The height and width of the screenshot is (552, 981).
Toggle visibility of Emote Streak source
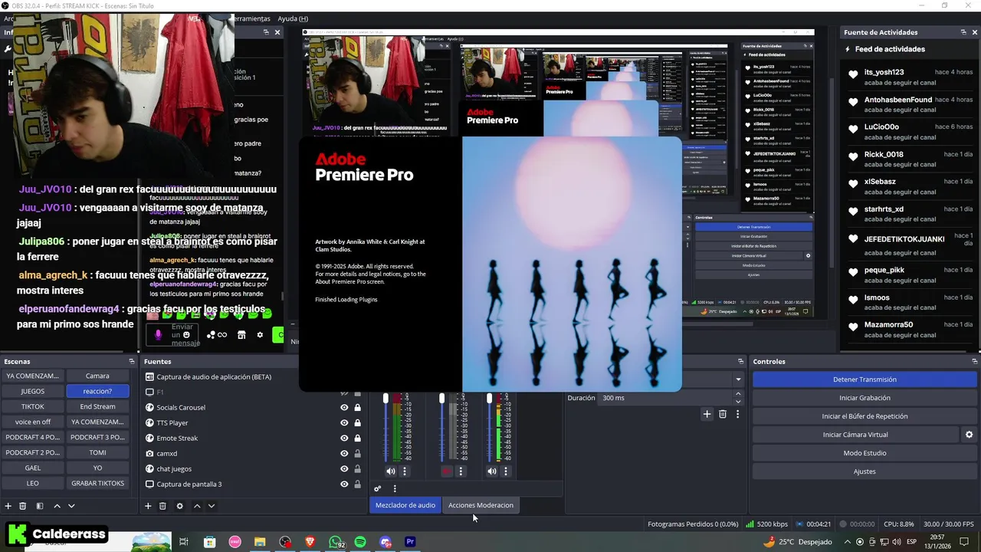[344, 439]
